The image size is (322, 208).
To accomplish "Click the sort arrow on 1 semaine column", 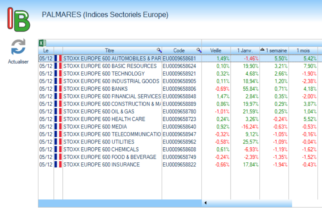I will [262, 50].
